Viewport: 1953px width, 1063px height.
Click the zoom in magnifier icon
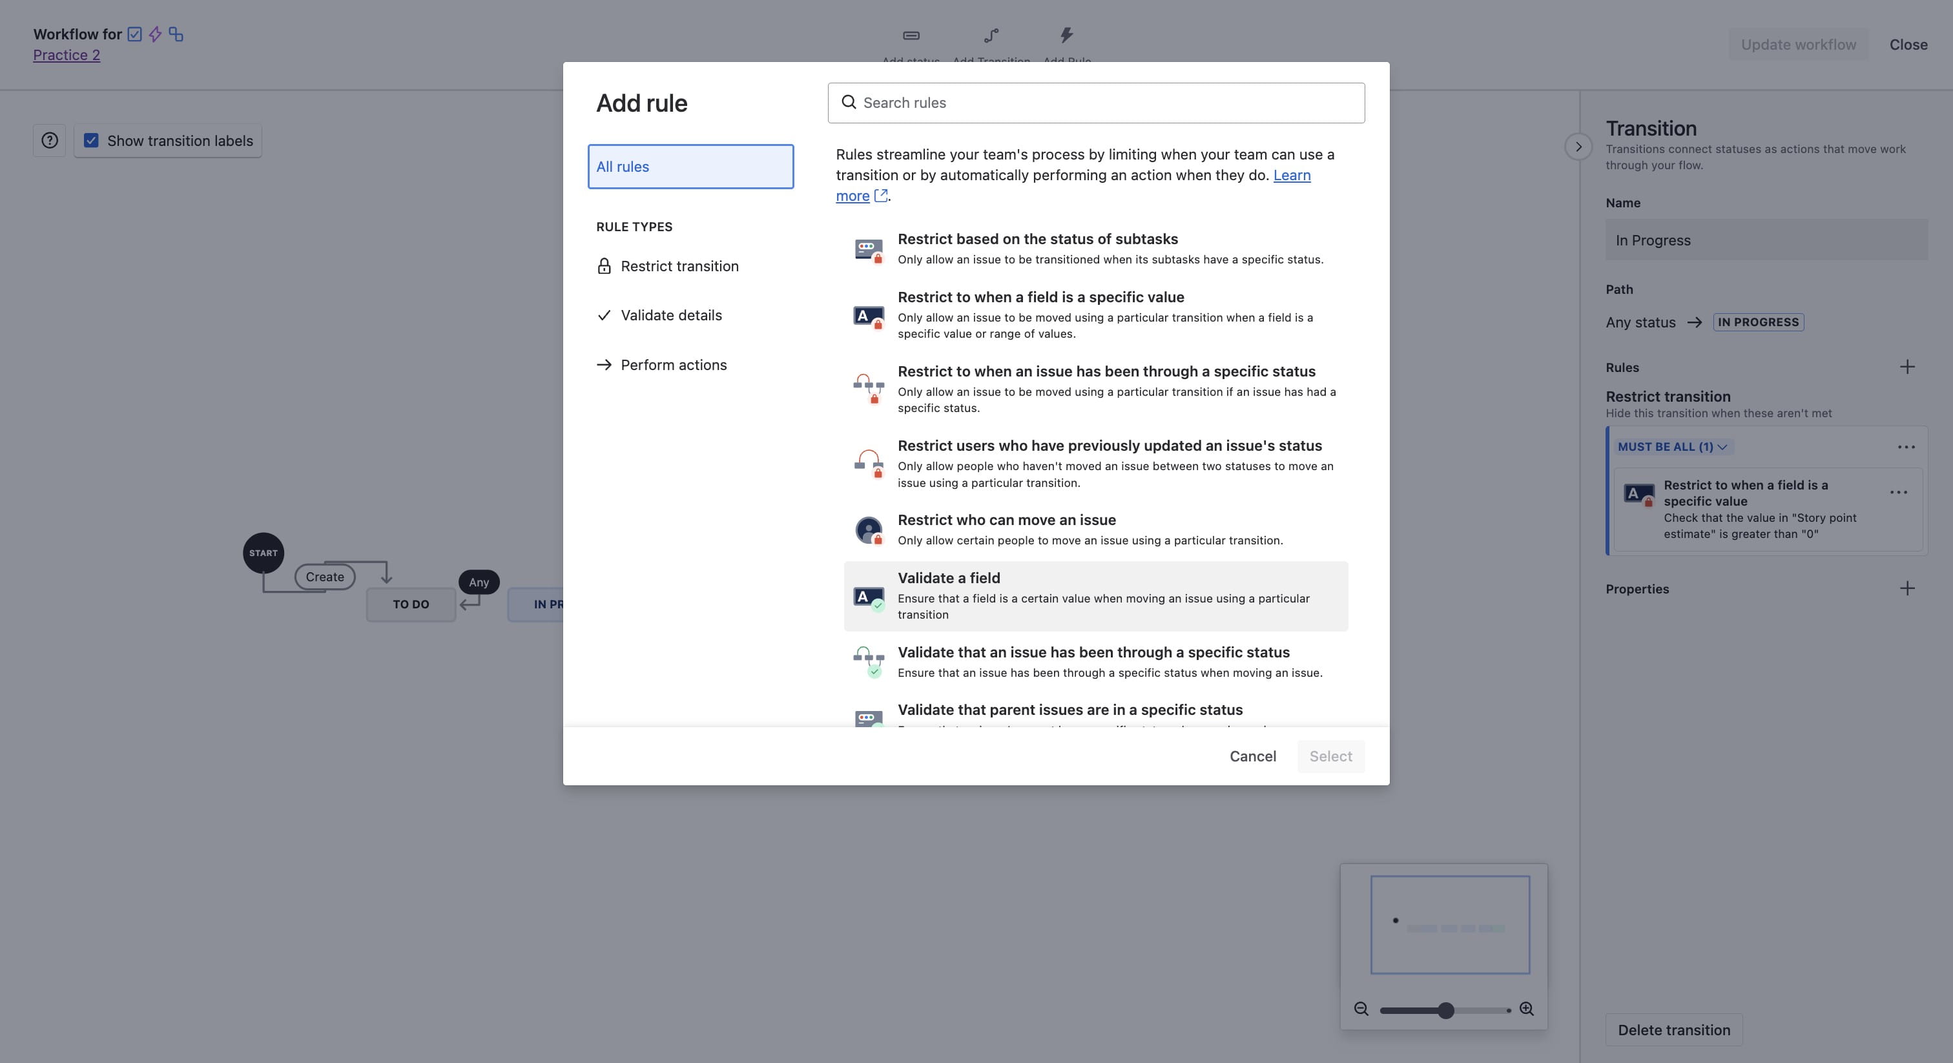(1527, 1009)
